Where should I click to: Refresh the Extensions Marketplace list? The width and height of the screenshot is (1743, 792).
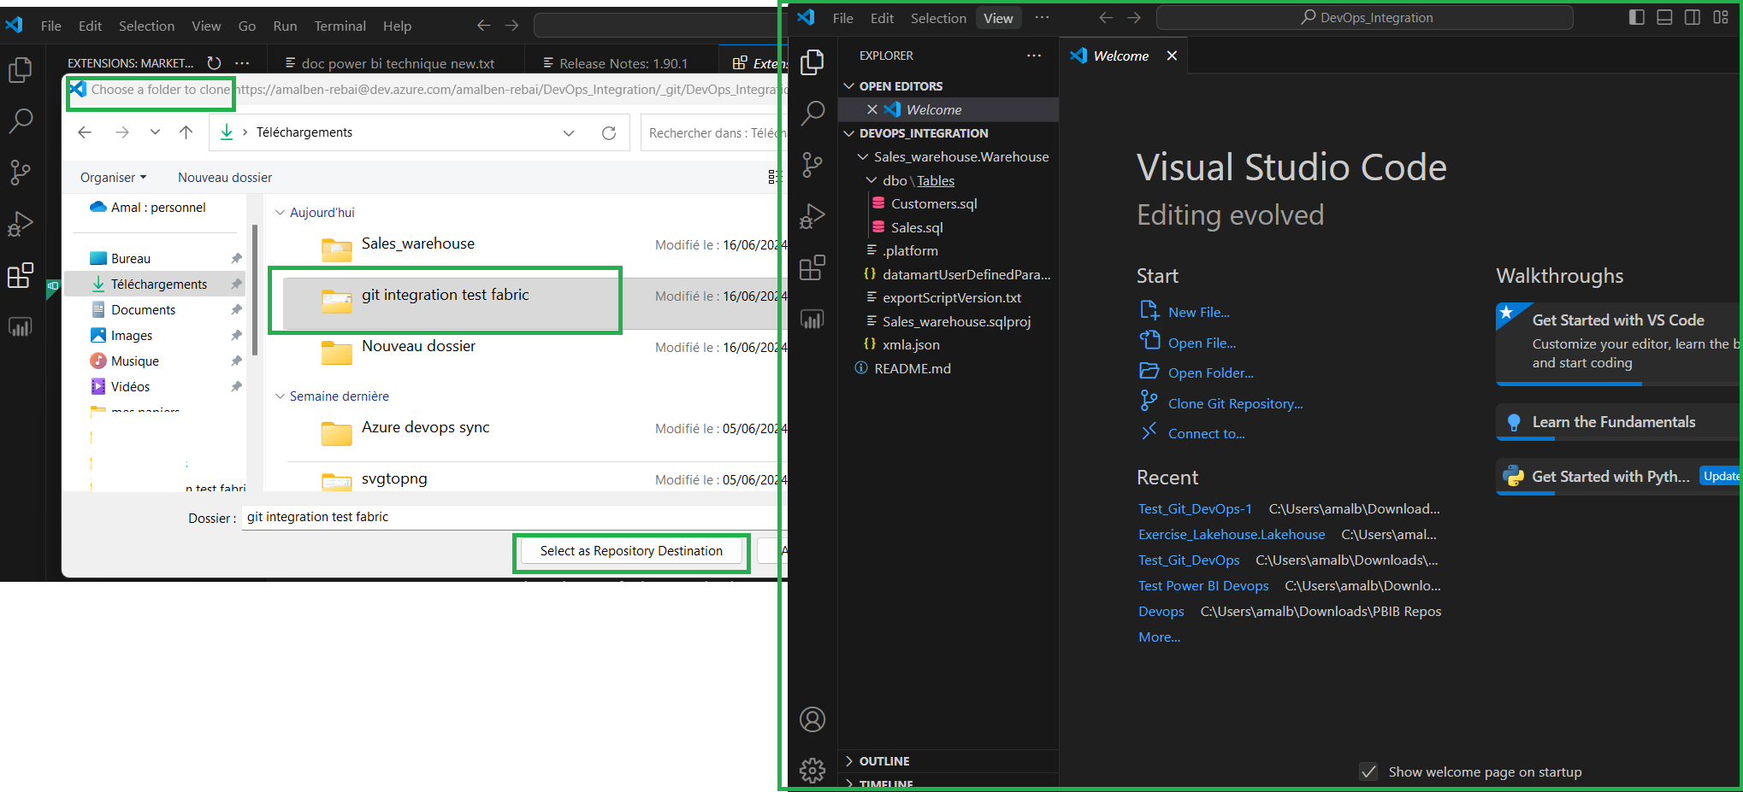[x=215, y=62]
